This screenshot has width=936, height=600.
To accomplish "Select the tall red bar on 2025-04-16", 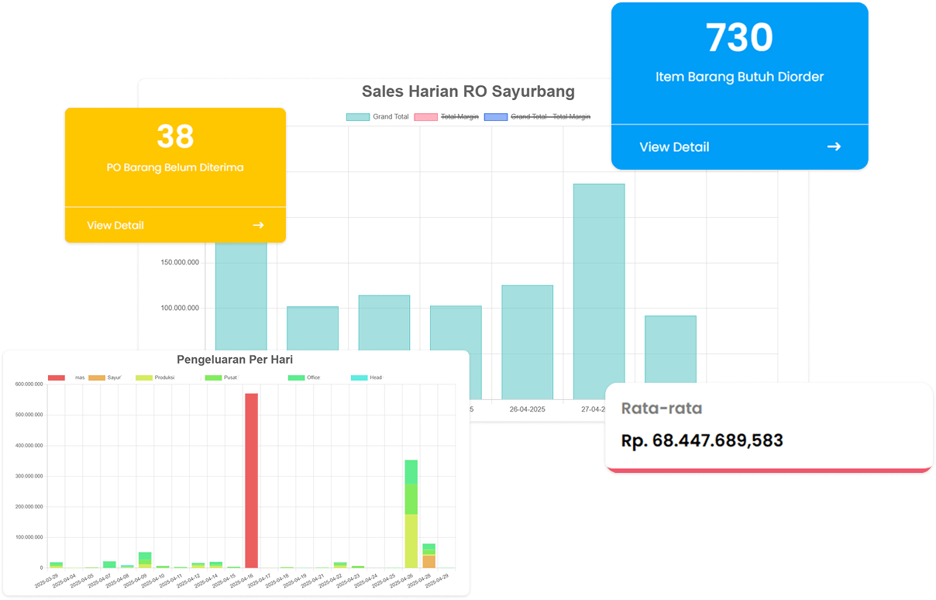I will tap(251, 481).
